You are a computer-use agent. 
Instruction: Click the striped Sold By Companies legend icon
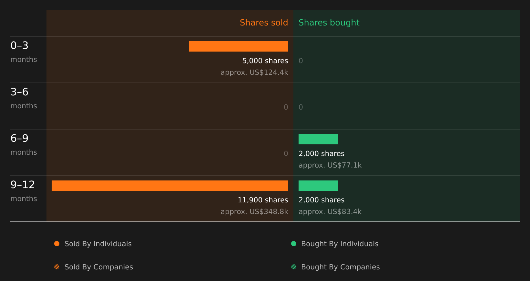pyautogui.click(x=57, y=267)
